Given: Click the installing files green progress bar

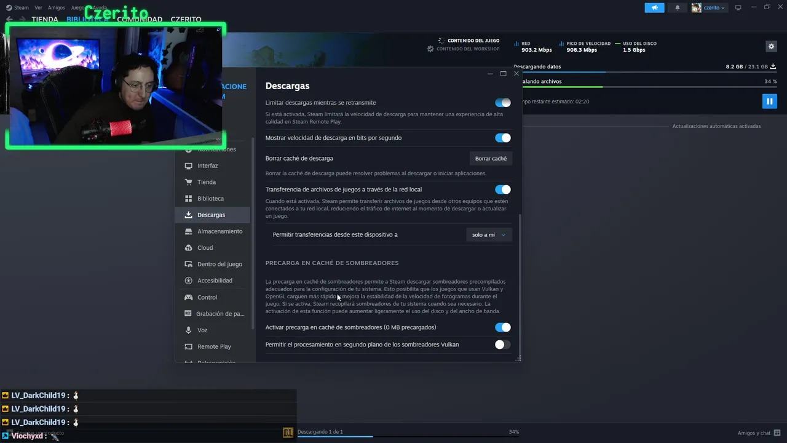Looking at the screenshot, I should pos(645,87).
